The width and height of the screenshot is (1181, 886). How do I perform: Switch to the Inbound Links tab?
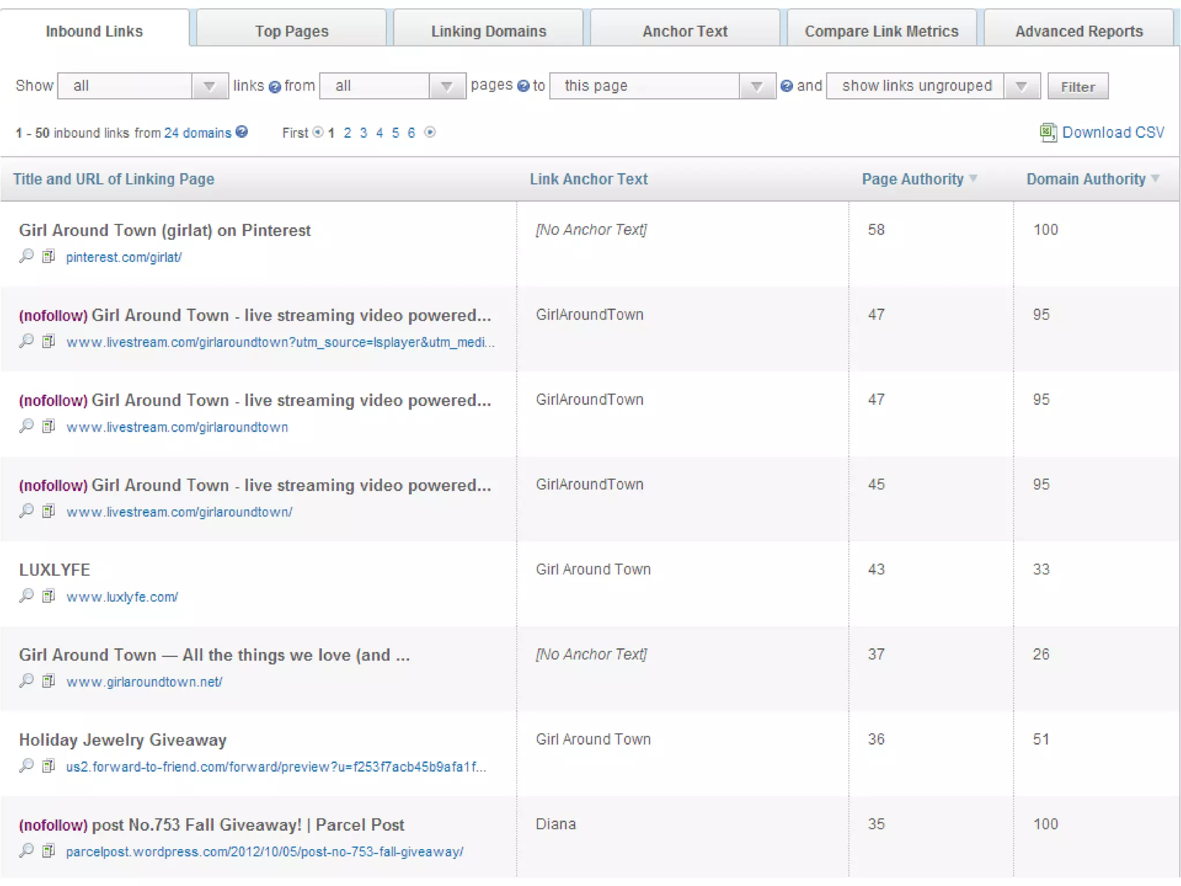(94, 31)
